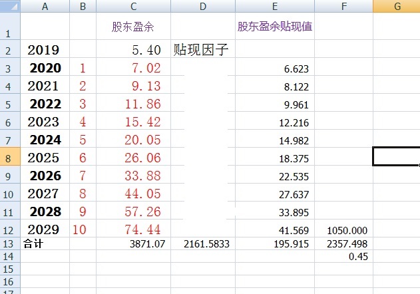The width and height of the screenshot is (420, 294).
Task: Click the cell with value 26.06
Action: tap(133, 156)
